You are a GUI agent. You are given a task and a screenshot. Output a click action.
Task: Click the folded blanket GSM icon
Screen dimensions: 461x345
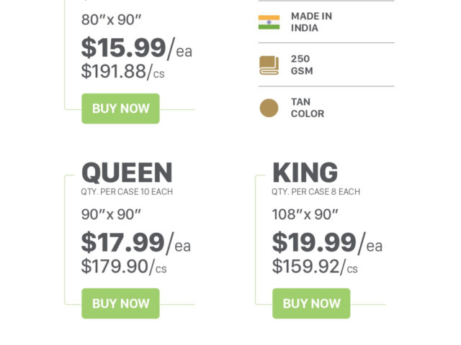pyautogui.click(x=269, y=65)
